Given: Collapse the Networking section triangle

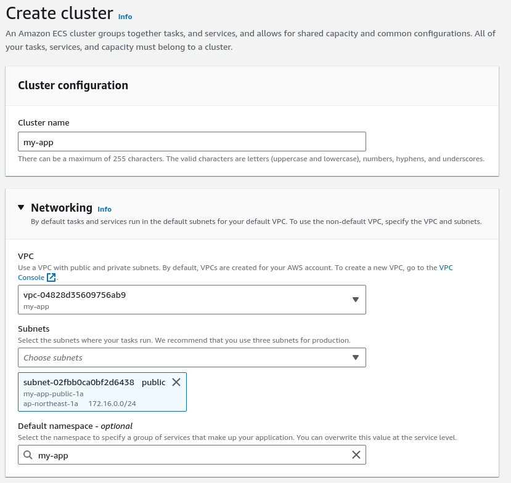Looking at the screenshot, I should pos(21,207).
